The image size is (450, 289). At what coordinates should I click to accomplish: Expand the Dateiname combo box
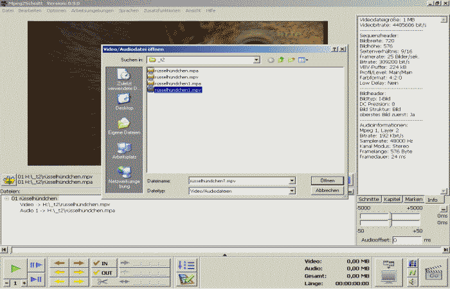[292, 181]
